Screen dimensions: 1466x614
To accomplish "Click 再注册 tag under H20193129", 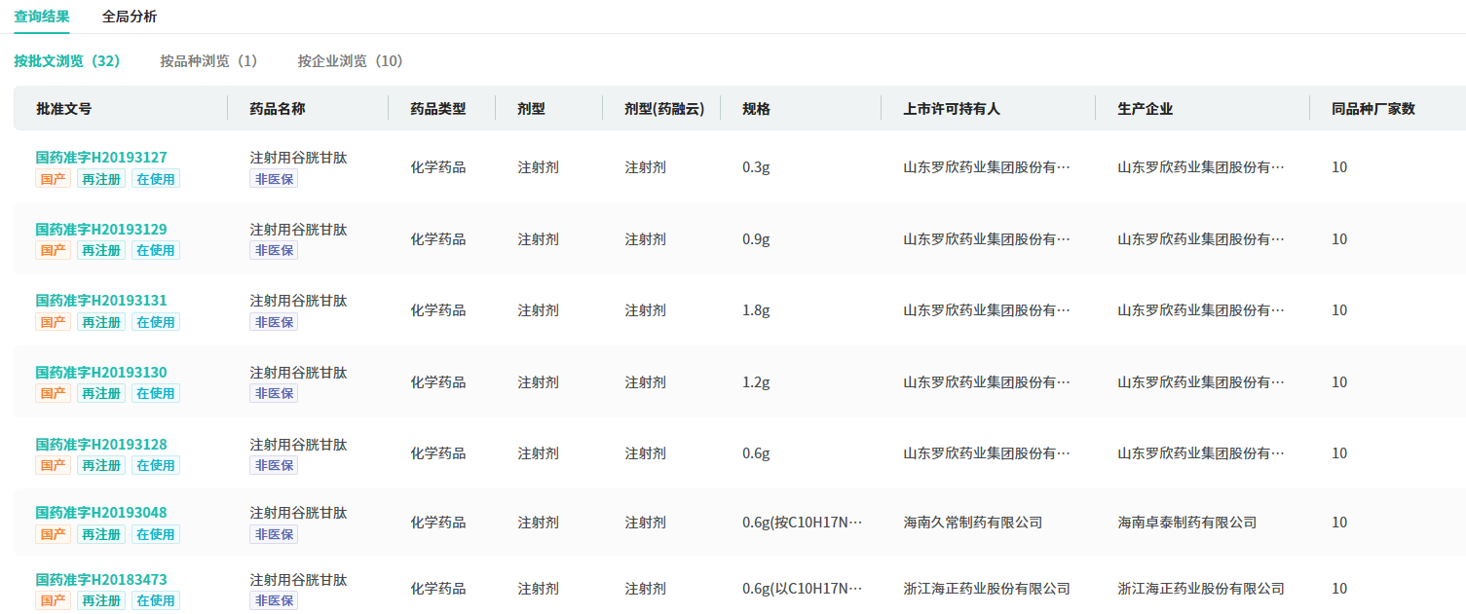I will coord(101,251).
